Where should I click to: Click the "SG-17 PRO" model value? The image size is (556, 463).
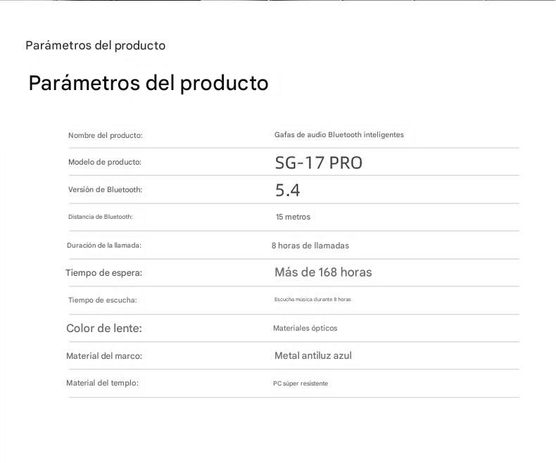tap(318, 163)
